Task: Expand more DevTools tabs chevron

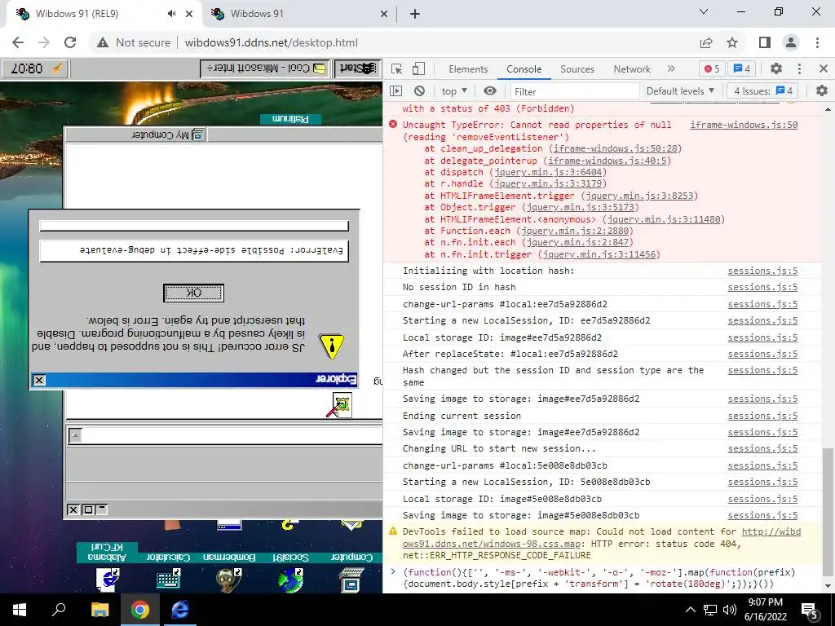Action: pos(671,68)
